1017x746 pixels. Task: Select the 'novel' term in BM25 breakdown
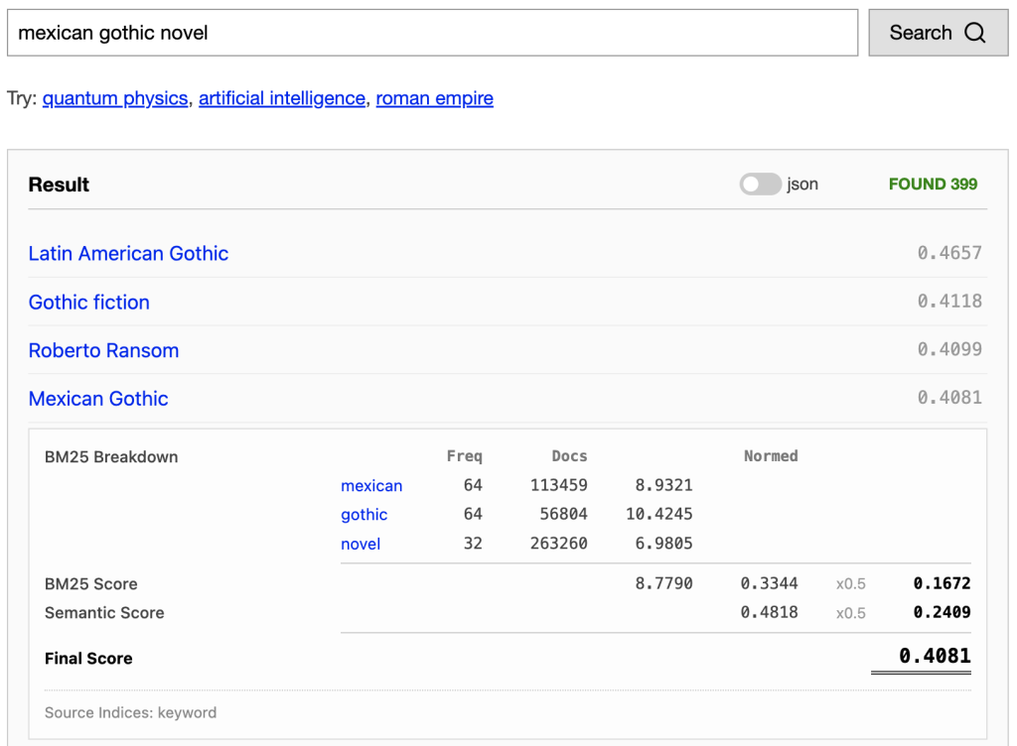pos(361,544)
